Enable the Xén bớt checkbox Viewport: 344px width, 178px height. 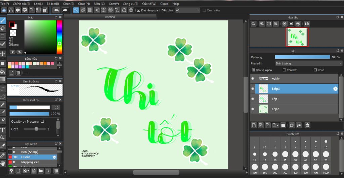point(284,70)
